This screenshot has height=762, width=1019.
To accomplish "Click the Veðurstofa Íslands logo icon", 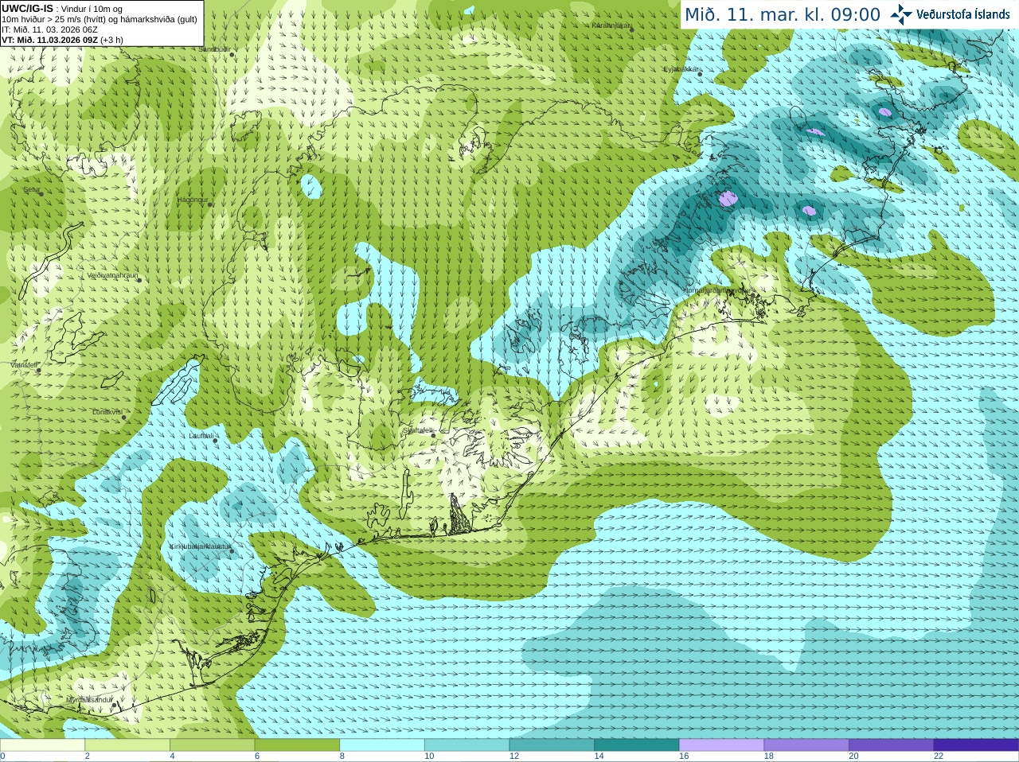I will (901, 14).
